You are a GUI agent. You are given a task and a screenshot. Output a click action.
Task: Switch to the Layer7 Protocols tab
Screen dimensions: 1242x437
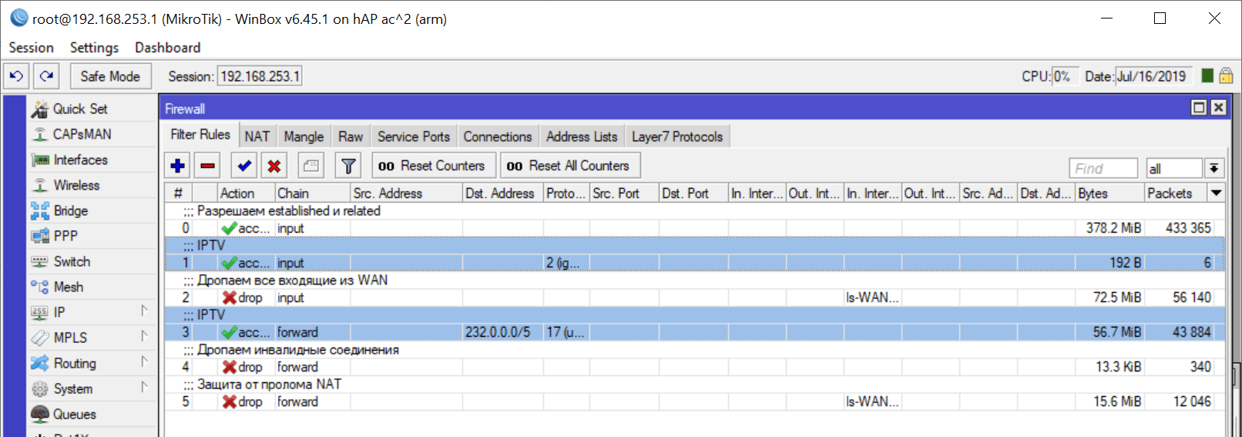677,136
